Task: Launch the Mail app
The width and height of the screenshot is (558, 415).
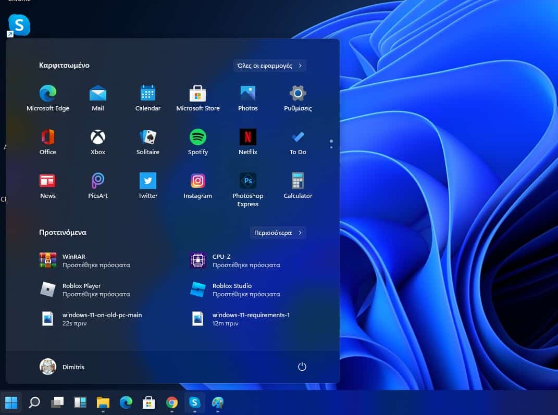Action: pos(98,98)
